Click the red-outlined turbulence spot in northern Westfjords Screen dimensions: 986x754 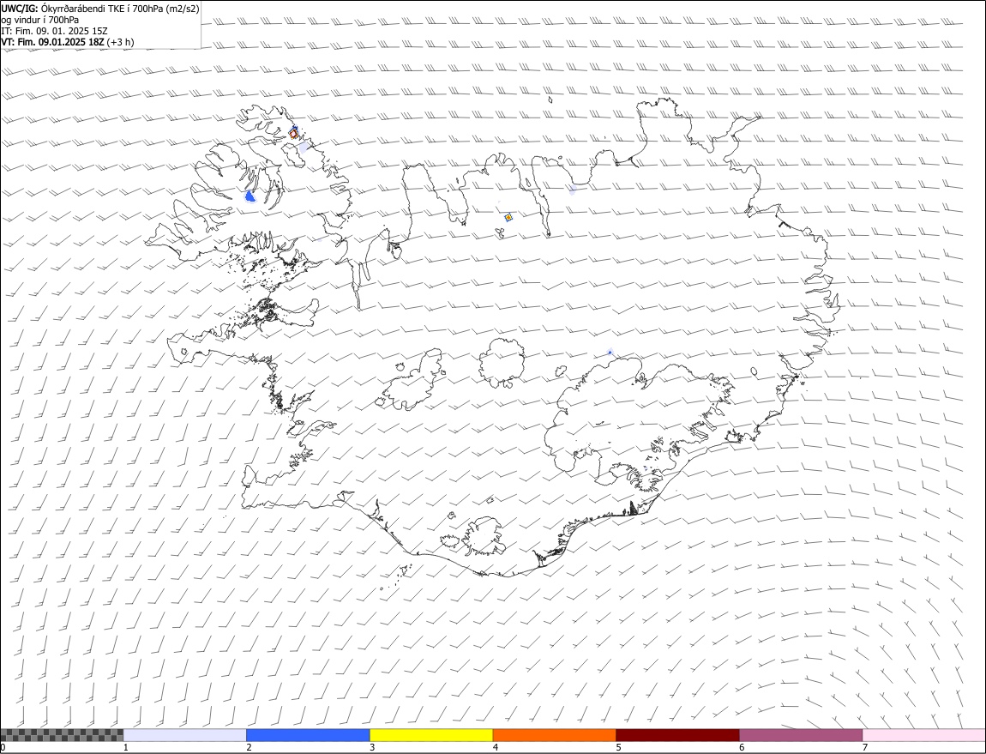pos(293,134)
